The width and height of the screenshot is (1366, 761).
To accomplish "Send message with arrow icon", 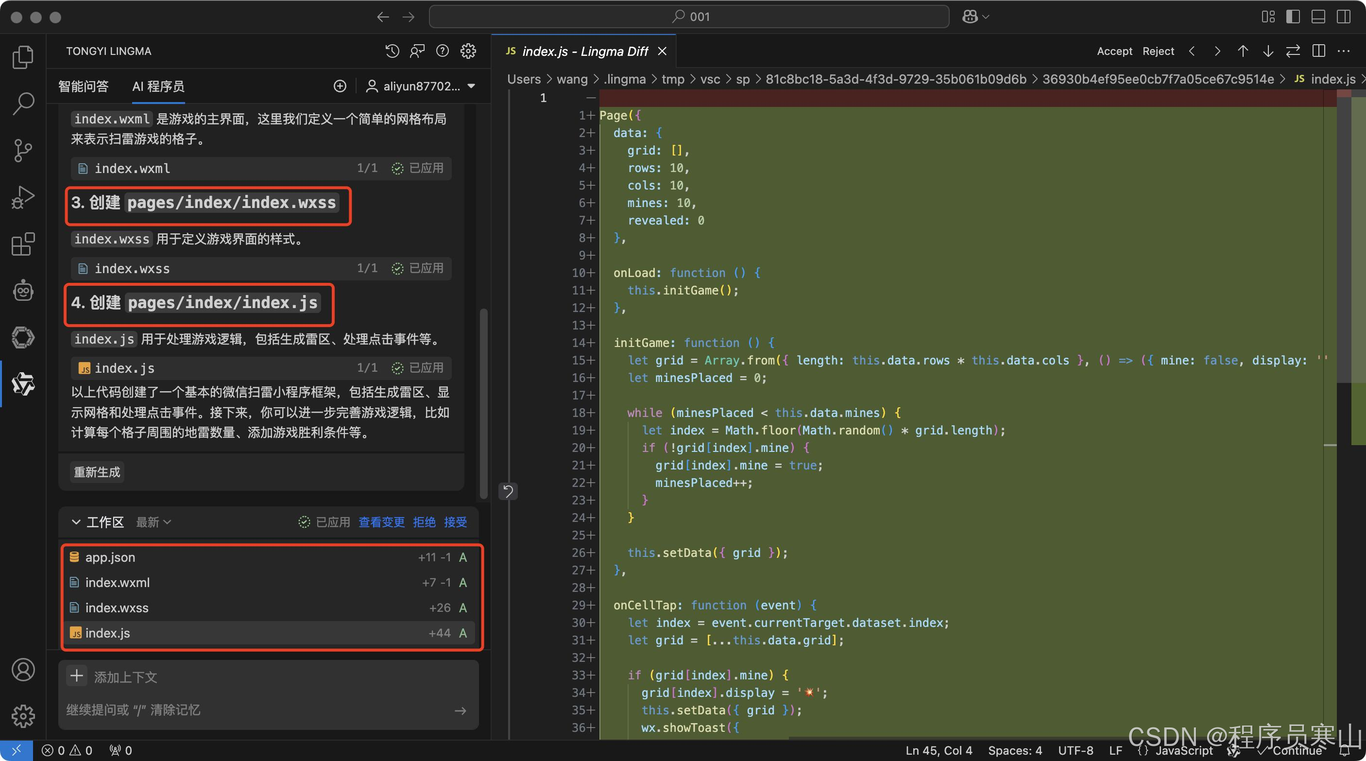I will pyautogui.click(x=461, y=710).
